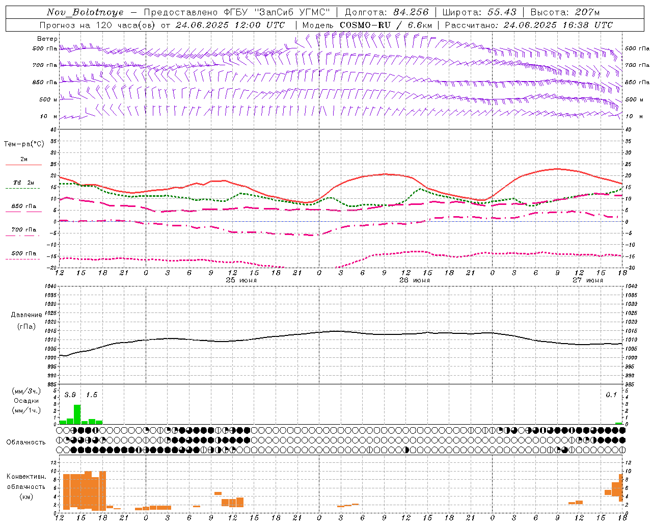Click the green dashed Td 2м legend entry
Viewport: 652px width, 522px height.
(x=24, y=185)
